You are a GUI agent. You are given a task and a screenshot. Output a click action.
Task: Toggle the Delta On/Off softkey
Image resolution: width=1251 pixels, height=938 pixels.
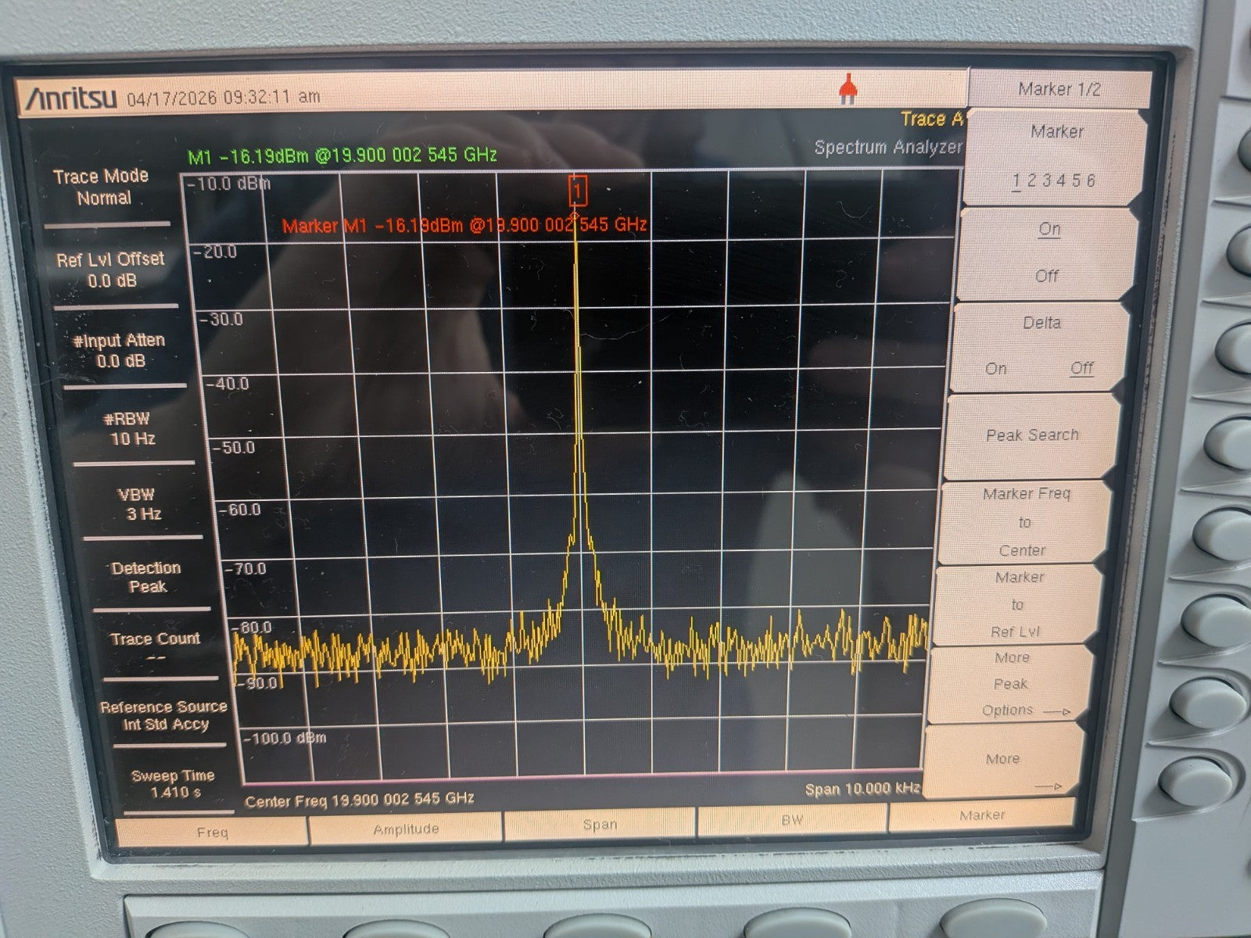pos(1040,346)
